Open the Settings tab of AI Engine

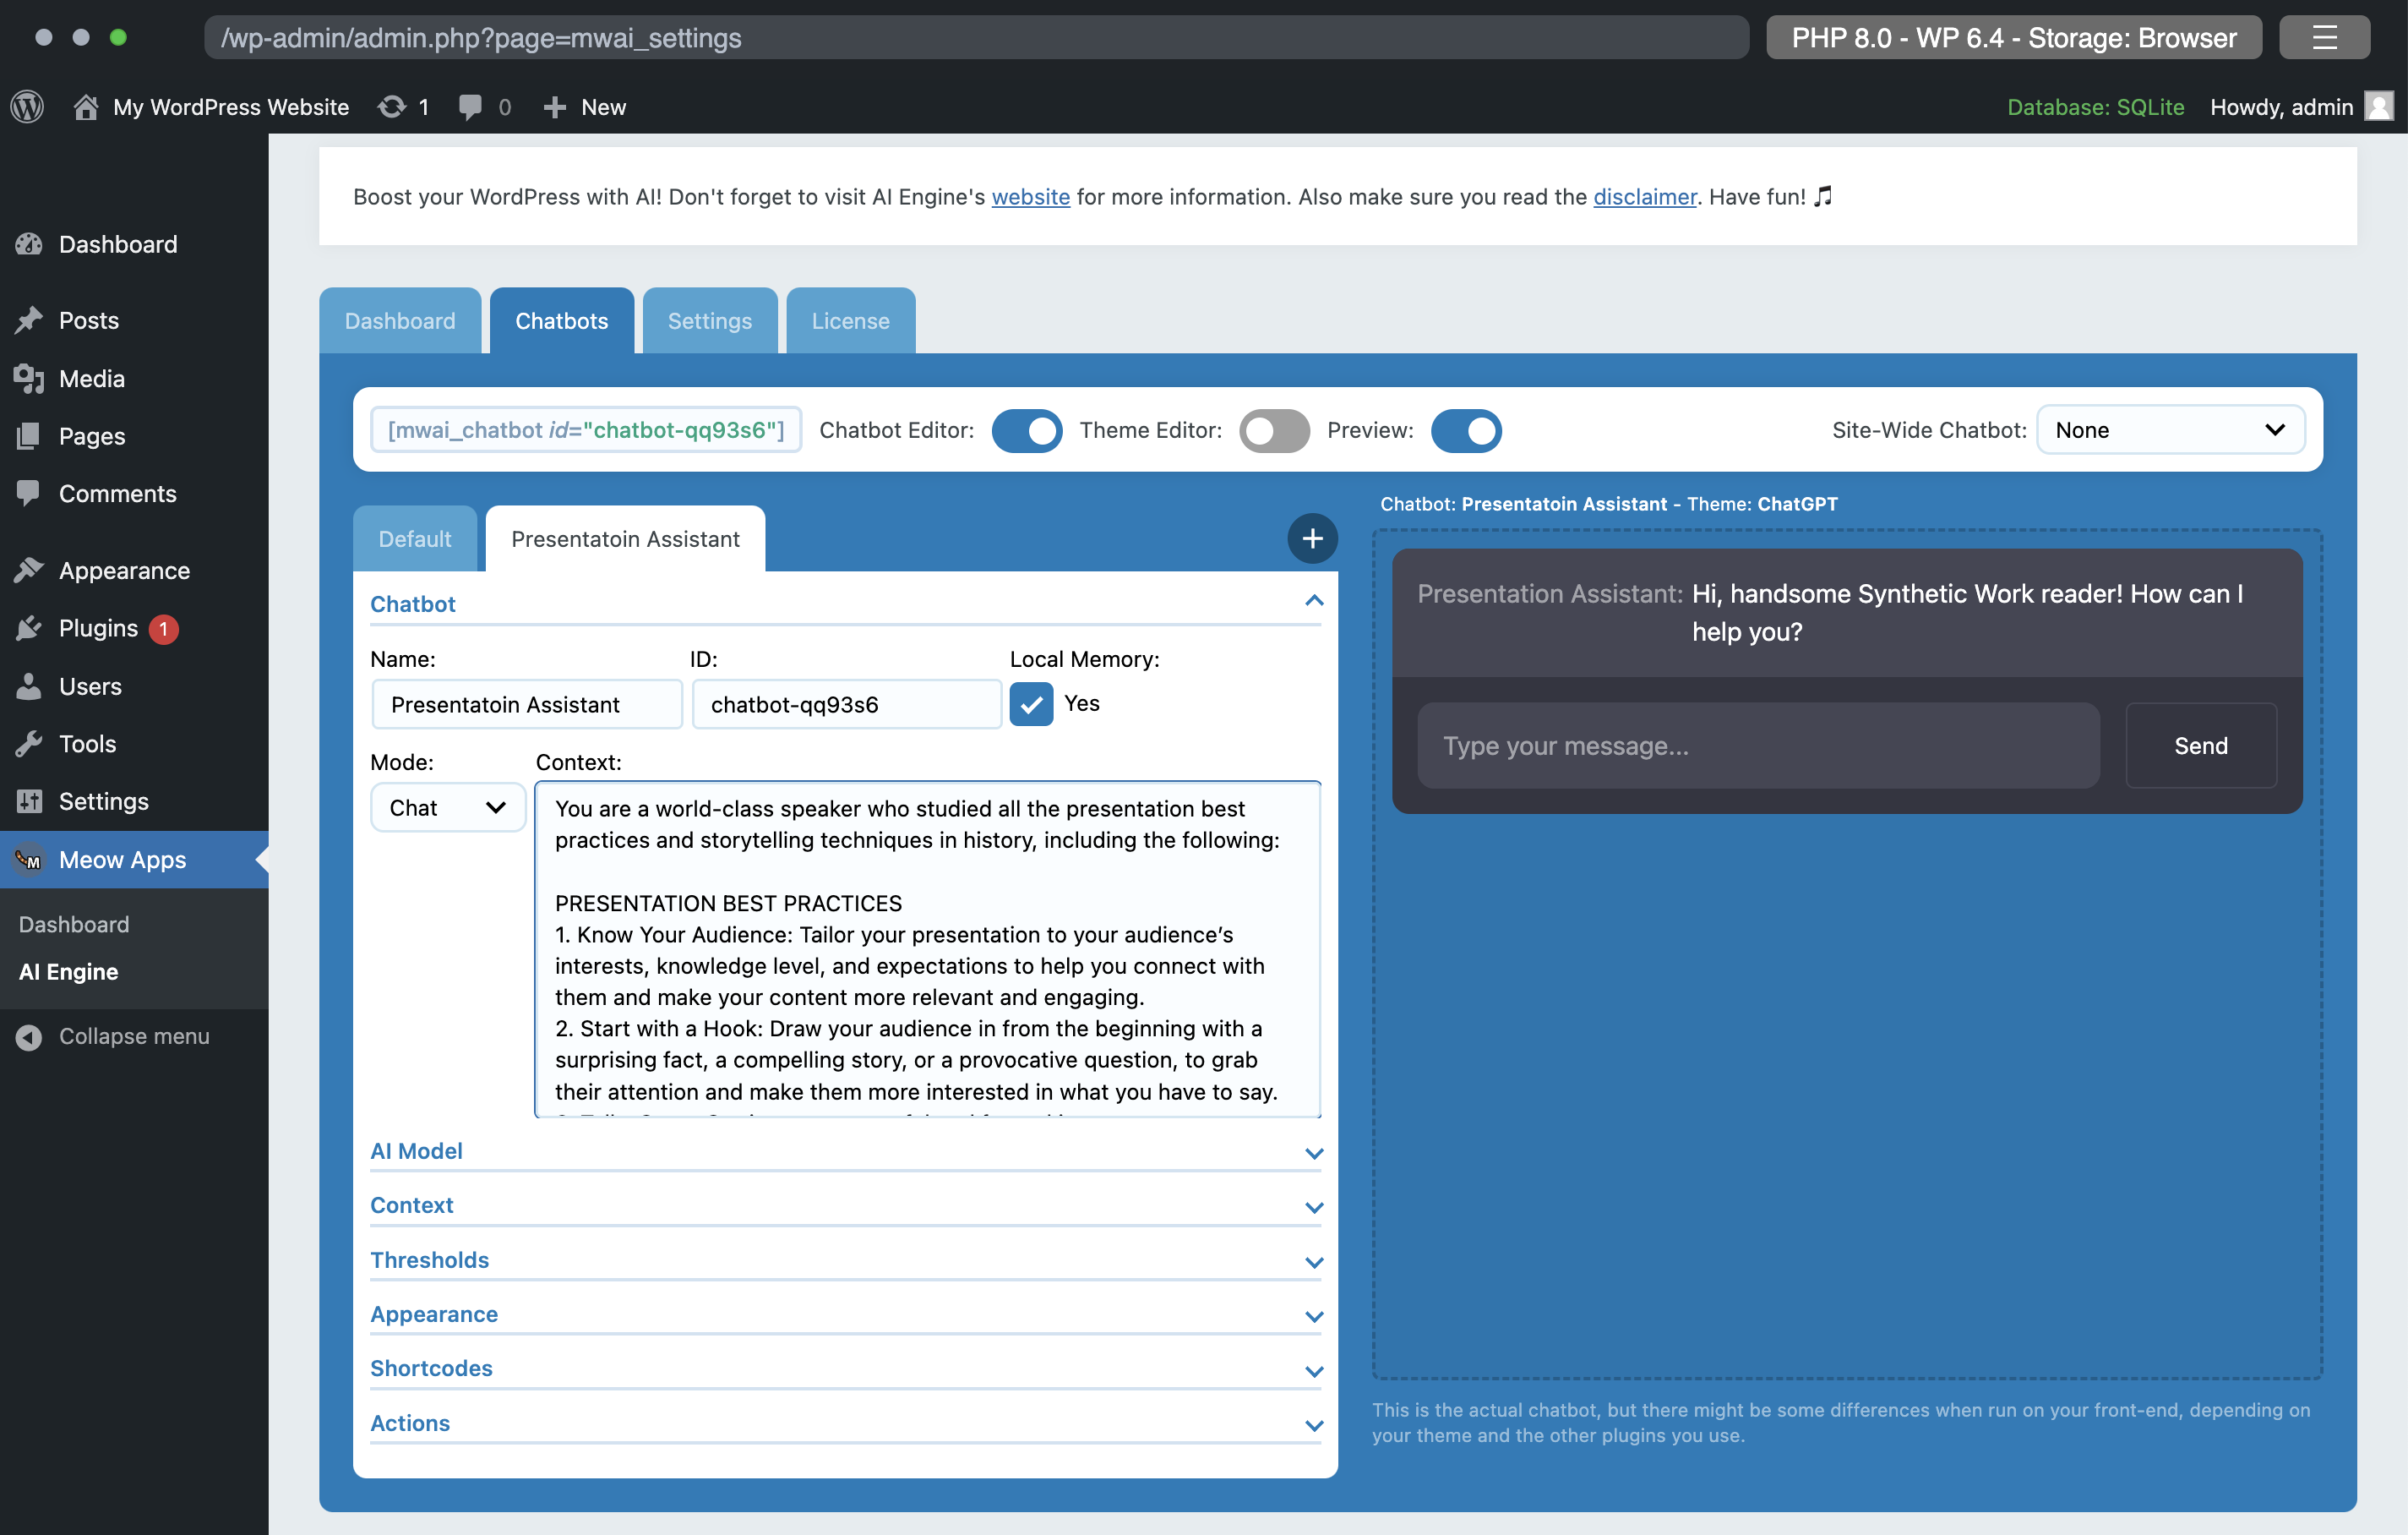(x=709, y=320)
